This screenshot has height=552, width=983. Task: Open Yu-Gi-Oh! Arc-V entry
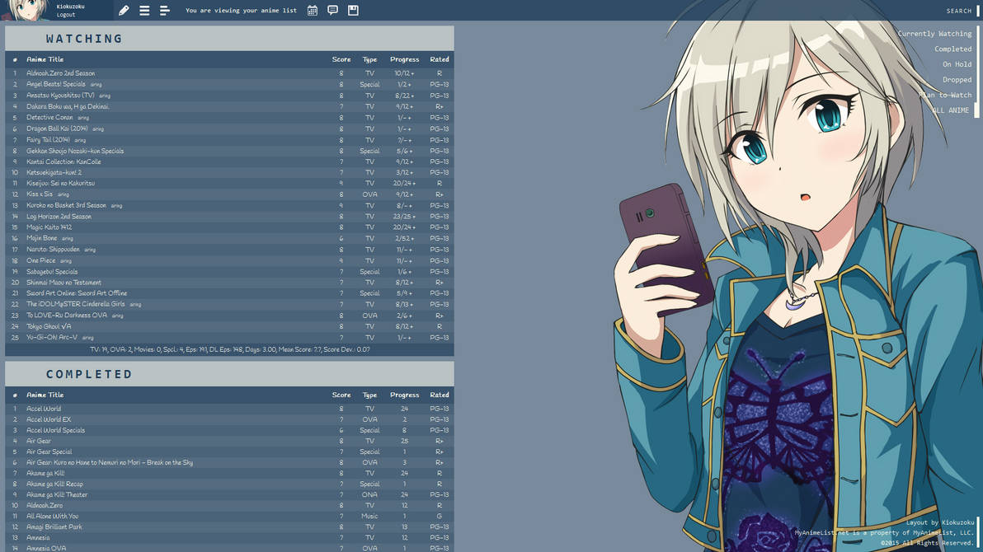pyautogui.click(x=52, y=337)
